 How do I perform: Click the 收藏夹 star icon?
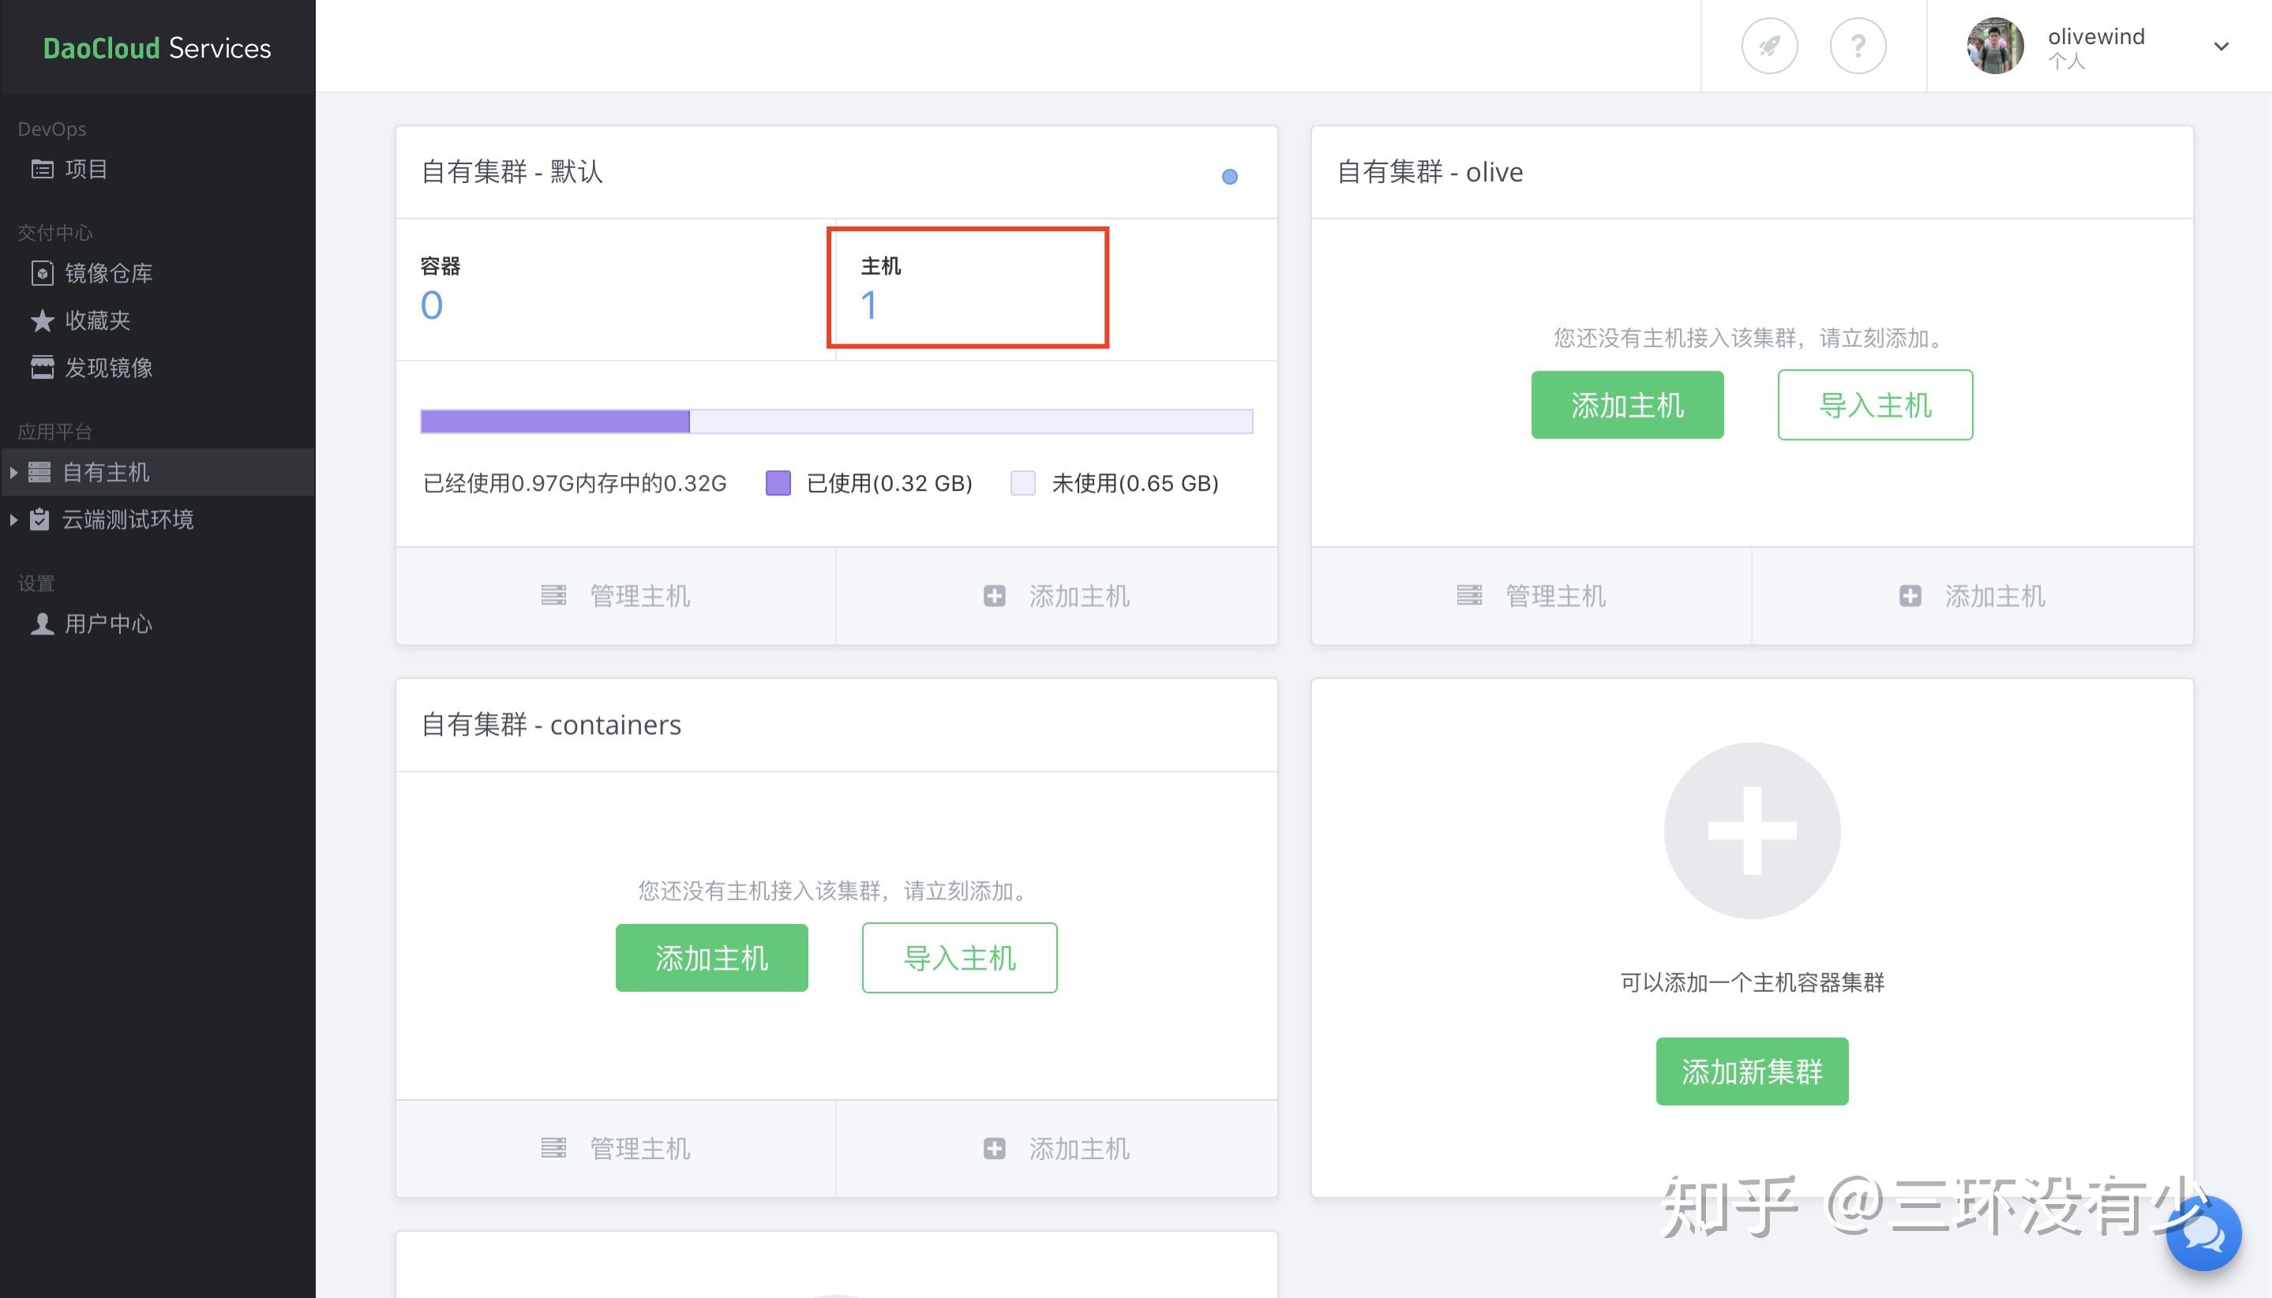[42, 320]
